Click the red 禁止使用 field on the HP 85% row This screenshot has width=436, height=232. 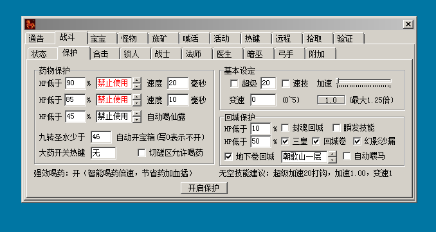[x=114, y=100]
